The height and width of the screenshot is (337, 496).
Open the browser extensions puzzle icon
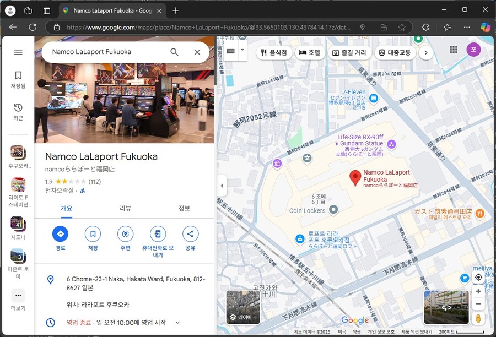pos(426,27)
